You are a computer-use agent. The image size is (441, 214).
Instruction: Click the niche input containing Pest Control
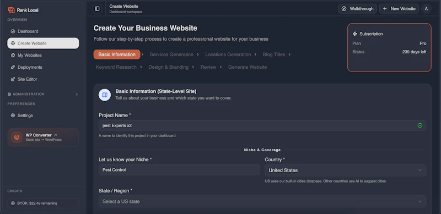click(179, 170)
